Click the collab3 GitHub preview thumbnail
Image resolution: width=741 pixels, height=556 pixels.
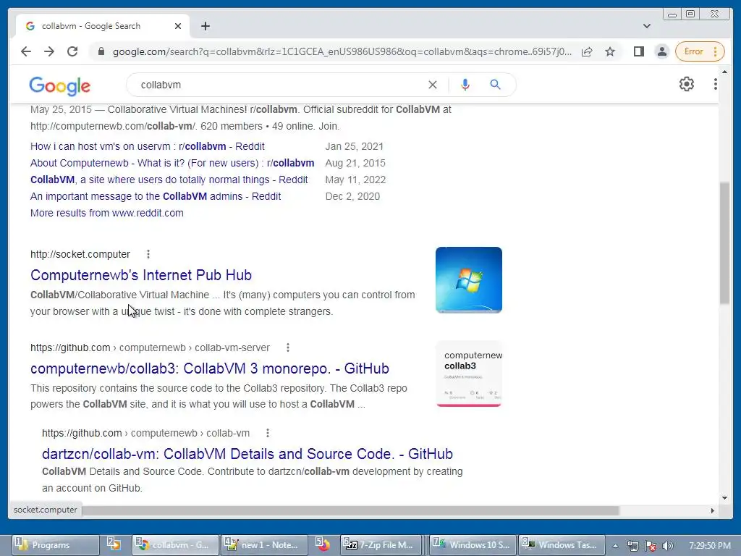pyautogui.click(x=469, y=374)
